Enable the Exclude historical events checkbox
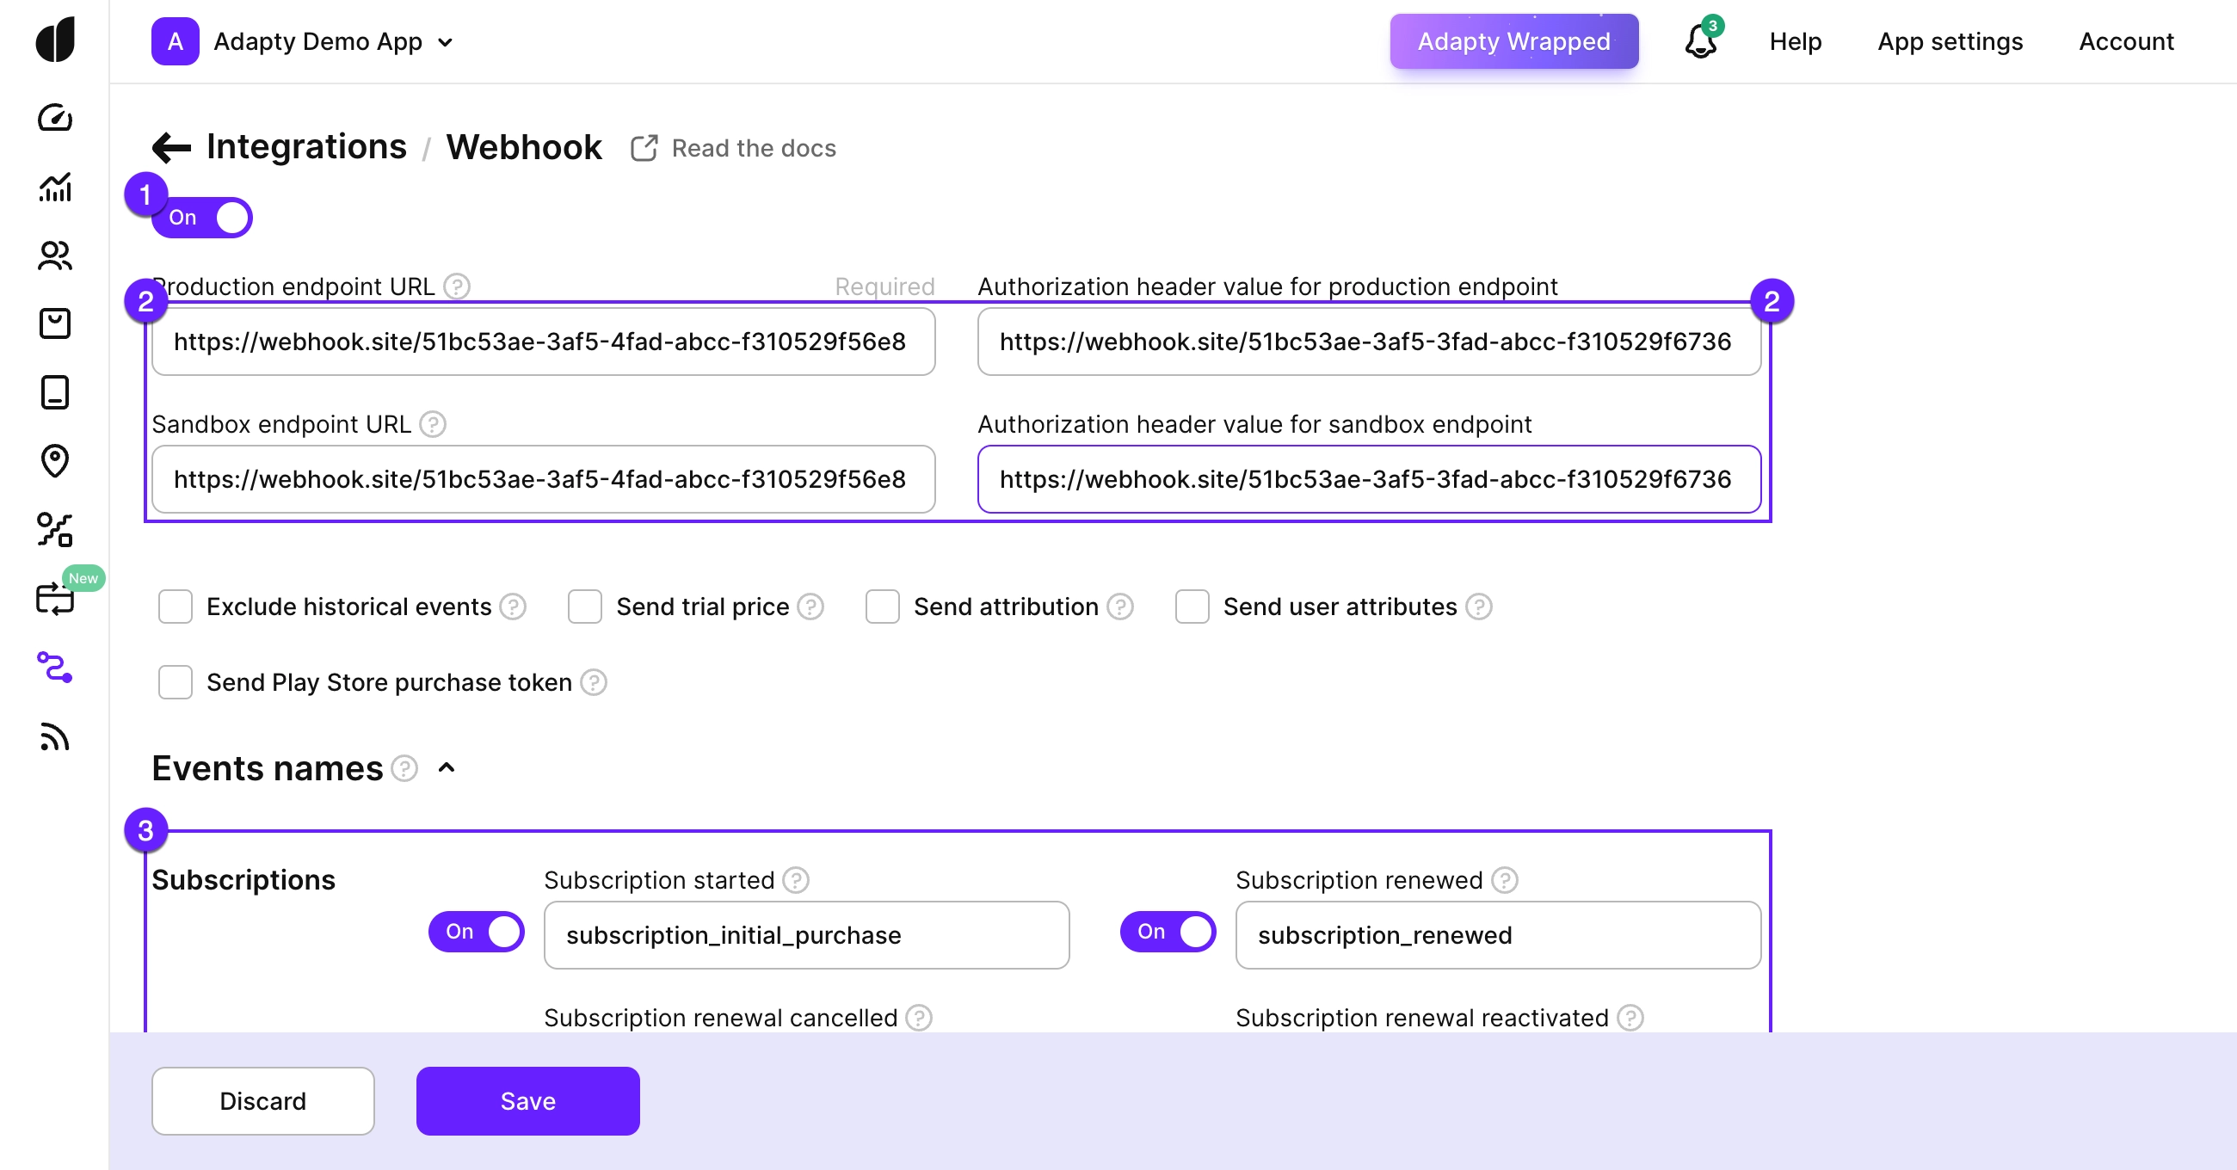 pyautogui.click(x=175, y=607)
